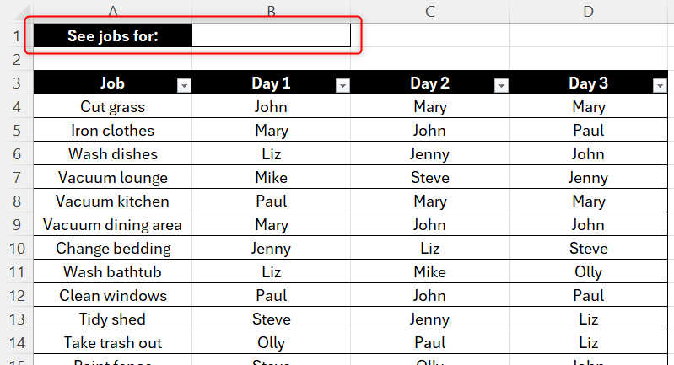
Task: Open the Job column filter dropdown
Action: pyautogui.click(x=184, y=86)
